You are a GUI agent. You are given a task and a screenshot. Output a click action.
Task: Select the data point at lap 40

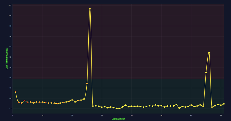click(x=132, y=106)
